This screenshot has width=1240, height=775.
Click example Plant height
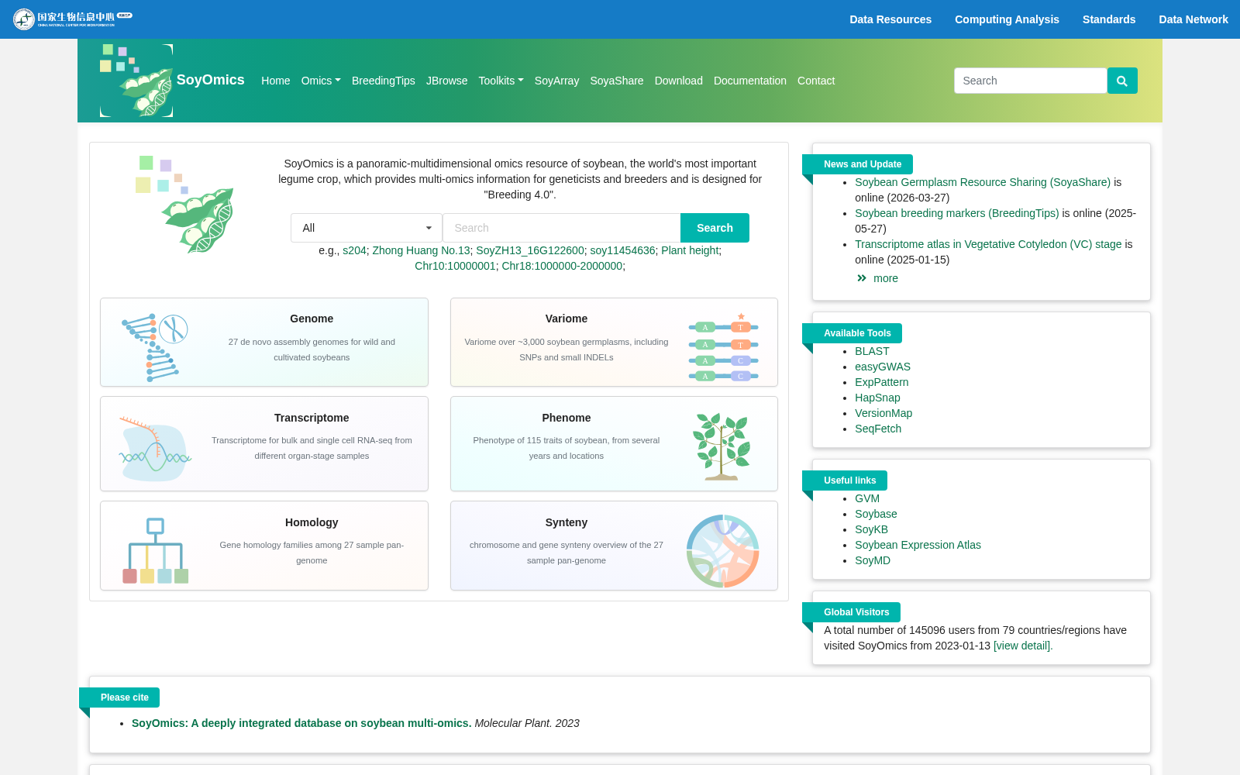690,250
